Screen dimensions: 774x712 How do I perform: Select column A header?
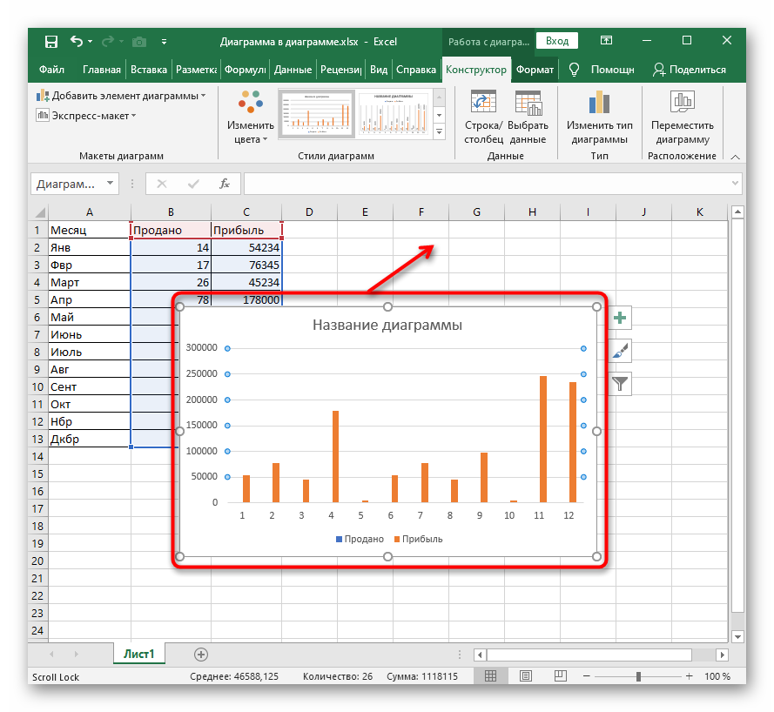coord(90,212)
